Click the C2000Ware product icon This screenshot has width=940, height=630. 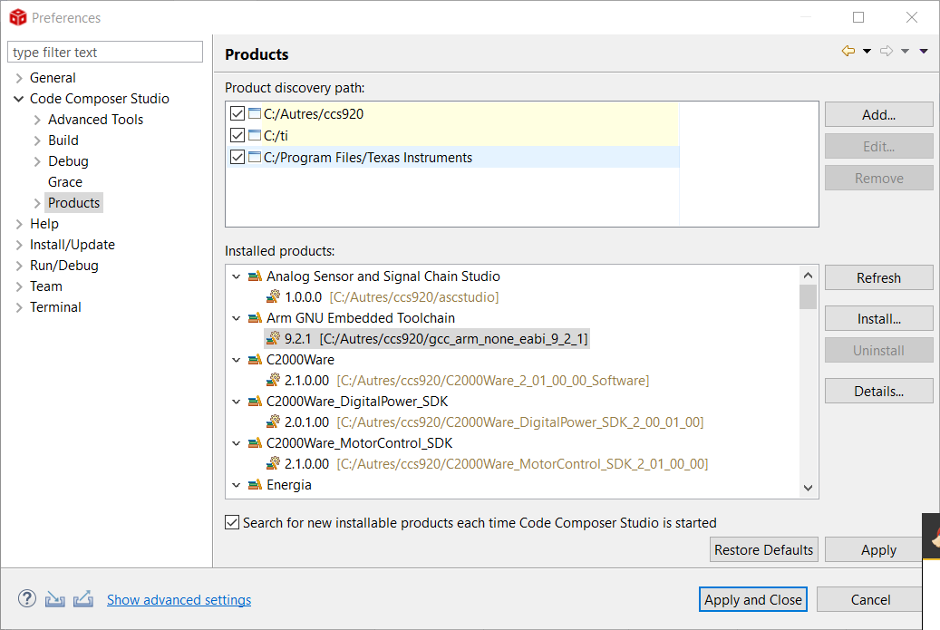tap(256, 360)
